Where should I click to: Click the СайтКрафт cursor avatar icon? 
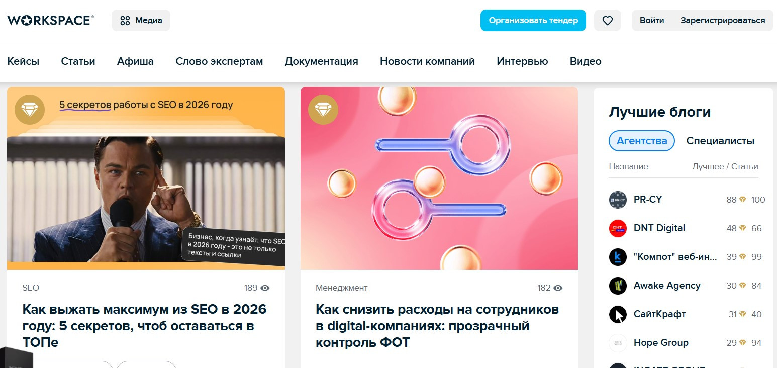tap(618, 314)
